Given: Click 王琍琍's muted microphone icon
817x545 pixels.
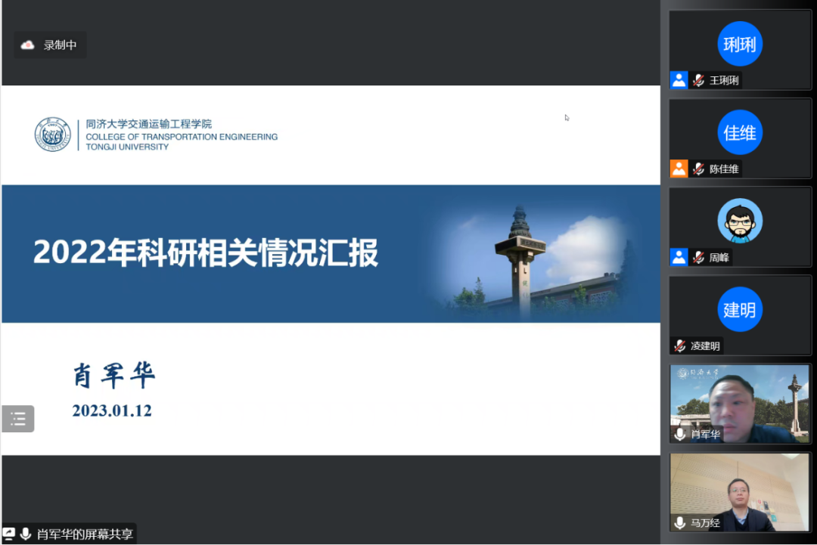Looking at the screenshot, I should [x=698, y=80].
